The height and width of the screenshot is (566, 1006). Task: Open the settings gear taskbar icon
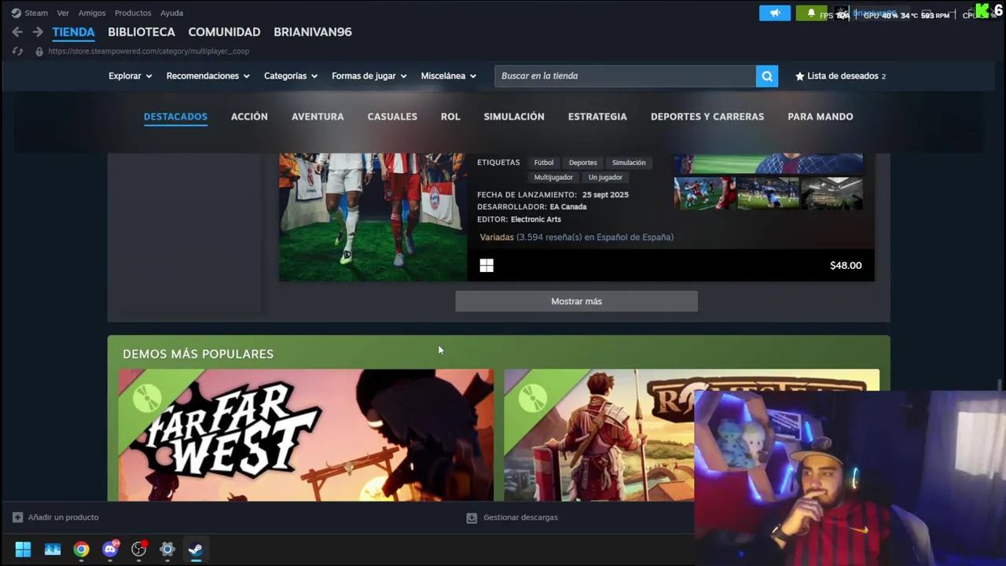167,549
